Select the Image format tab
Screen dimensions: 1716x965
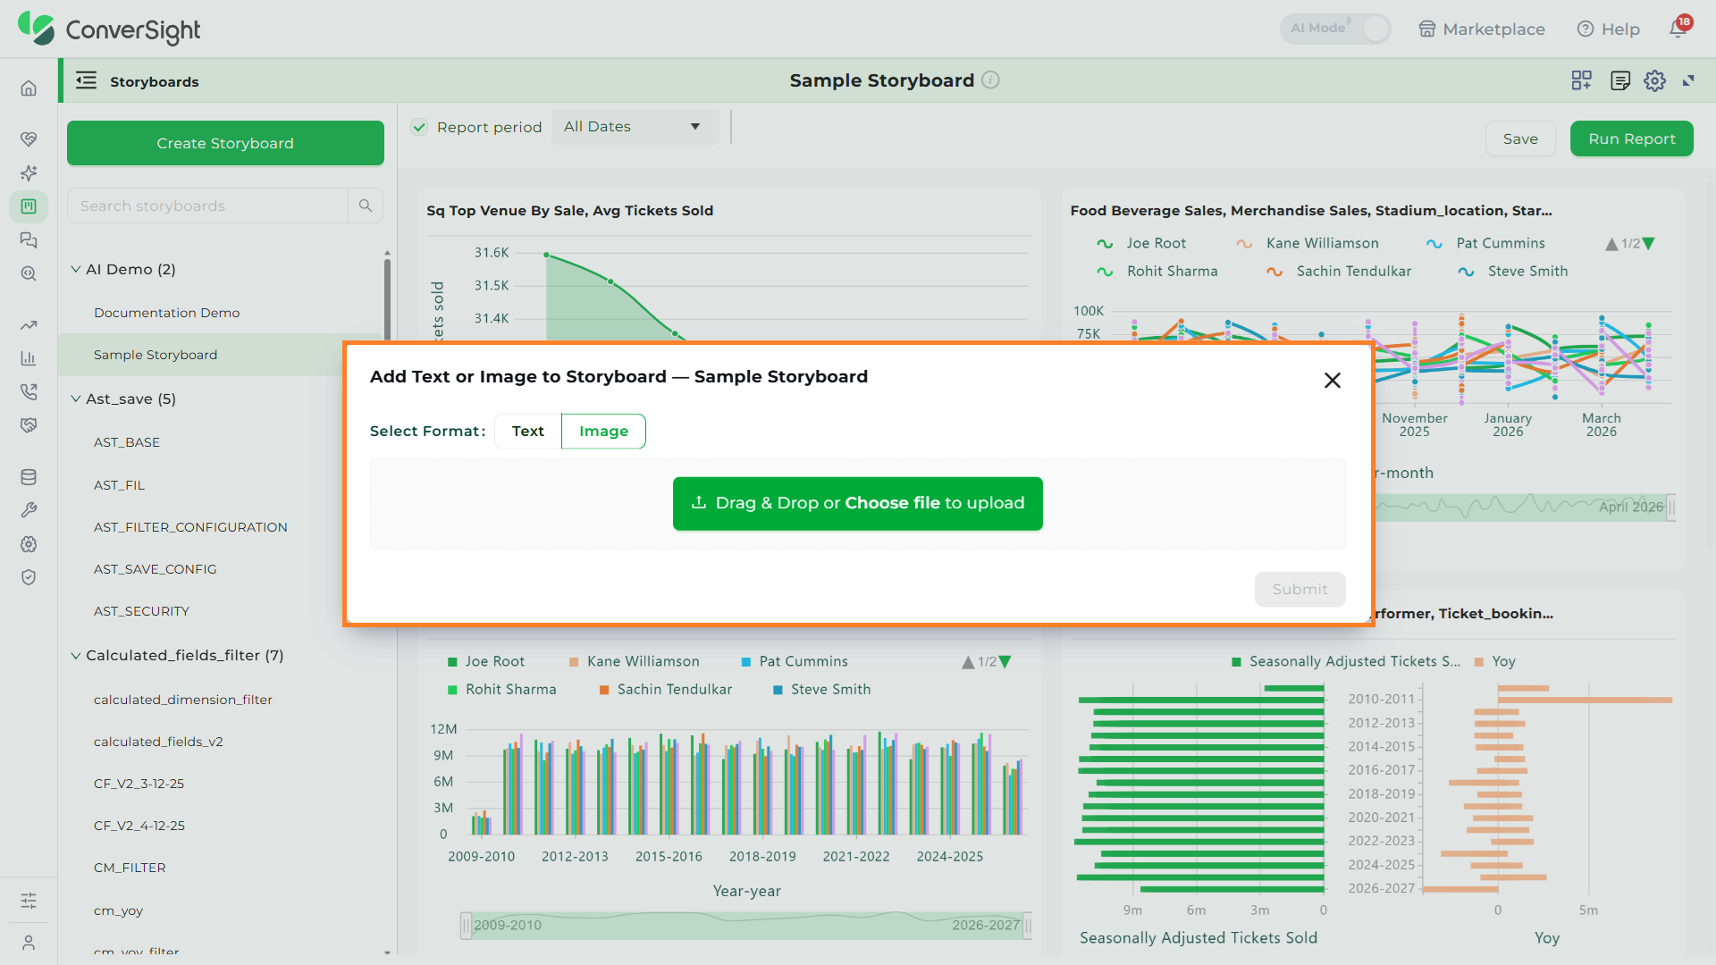[603, 431]
